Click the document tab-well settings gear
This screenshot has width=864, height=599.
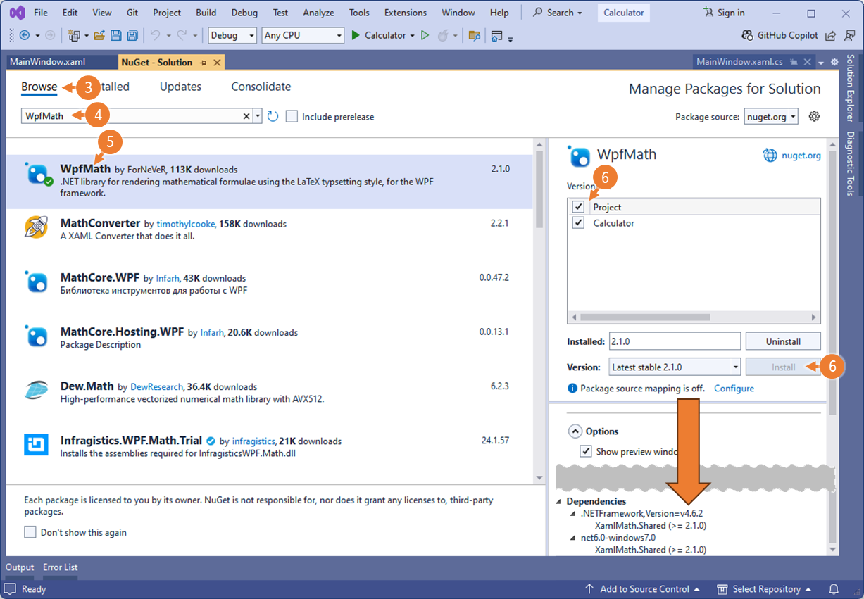834,62
